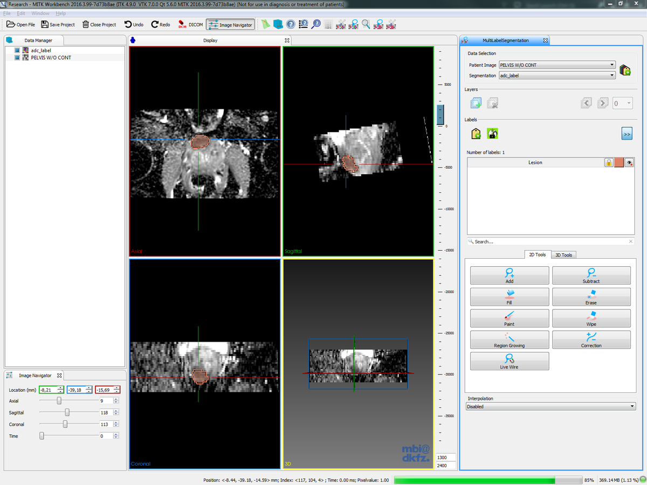Click the lock exterior icon under Labels
Image resolution: width=647 pixels, height=485 pixels.
click(492, 133)
